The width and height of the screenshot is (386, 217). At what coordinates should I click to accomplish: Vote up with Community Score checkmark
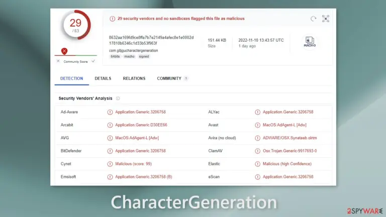(x=93, y=61)
